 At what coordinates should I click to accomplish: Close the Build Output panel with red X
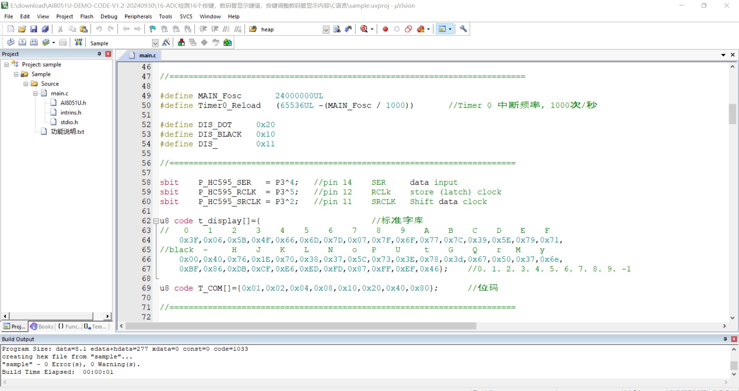point(734,339)
